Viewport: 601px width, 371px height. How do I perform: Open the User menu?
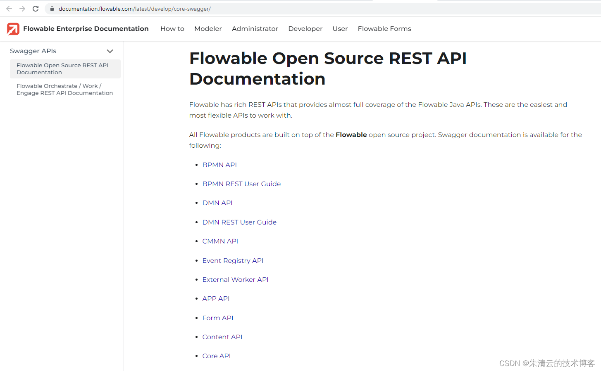340,28
